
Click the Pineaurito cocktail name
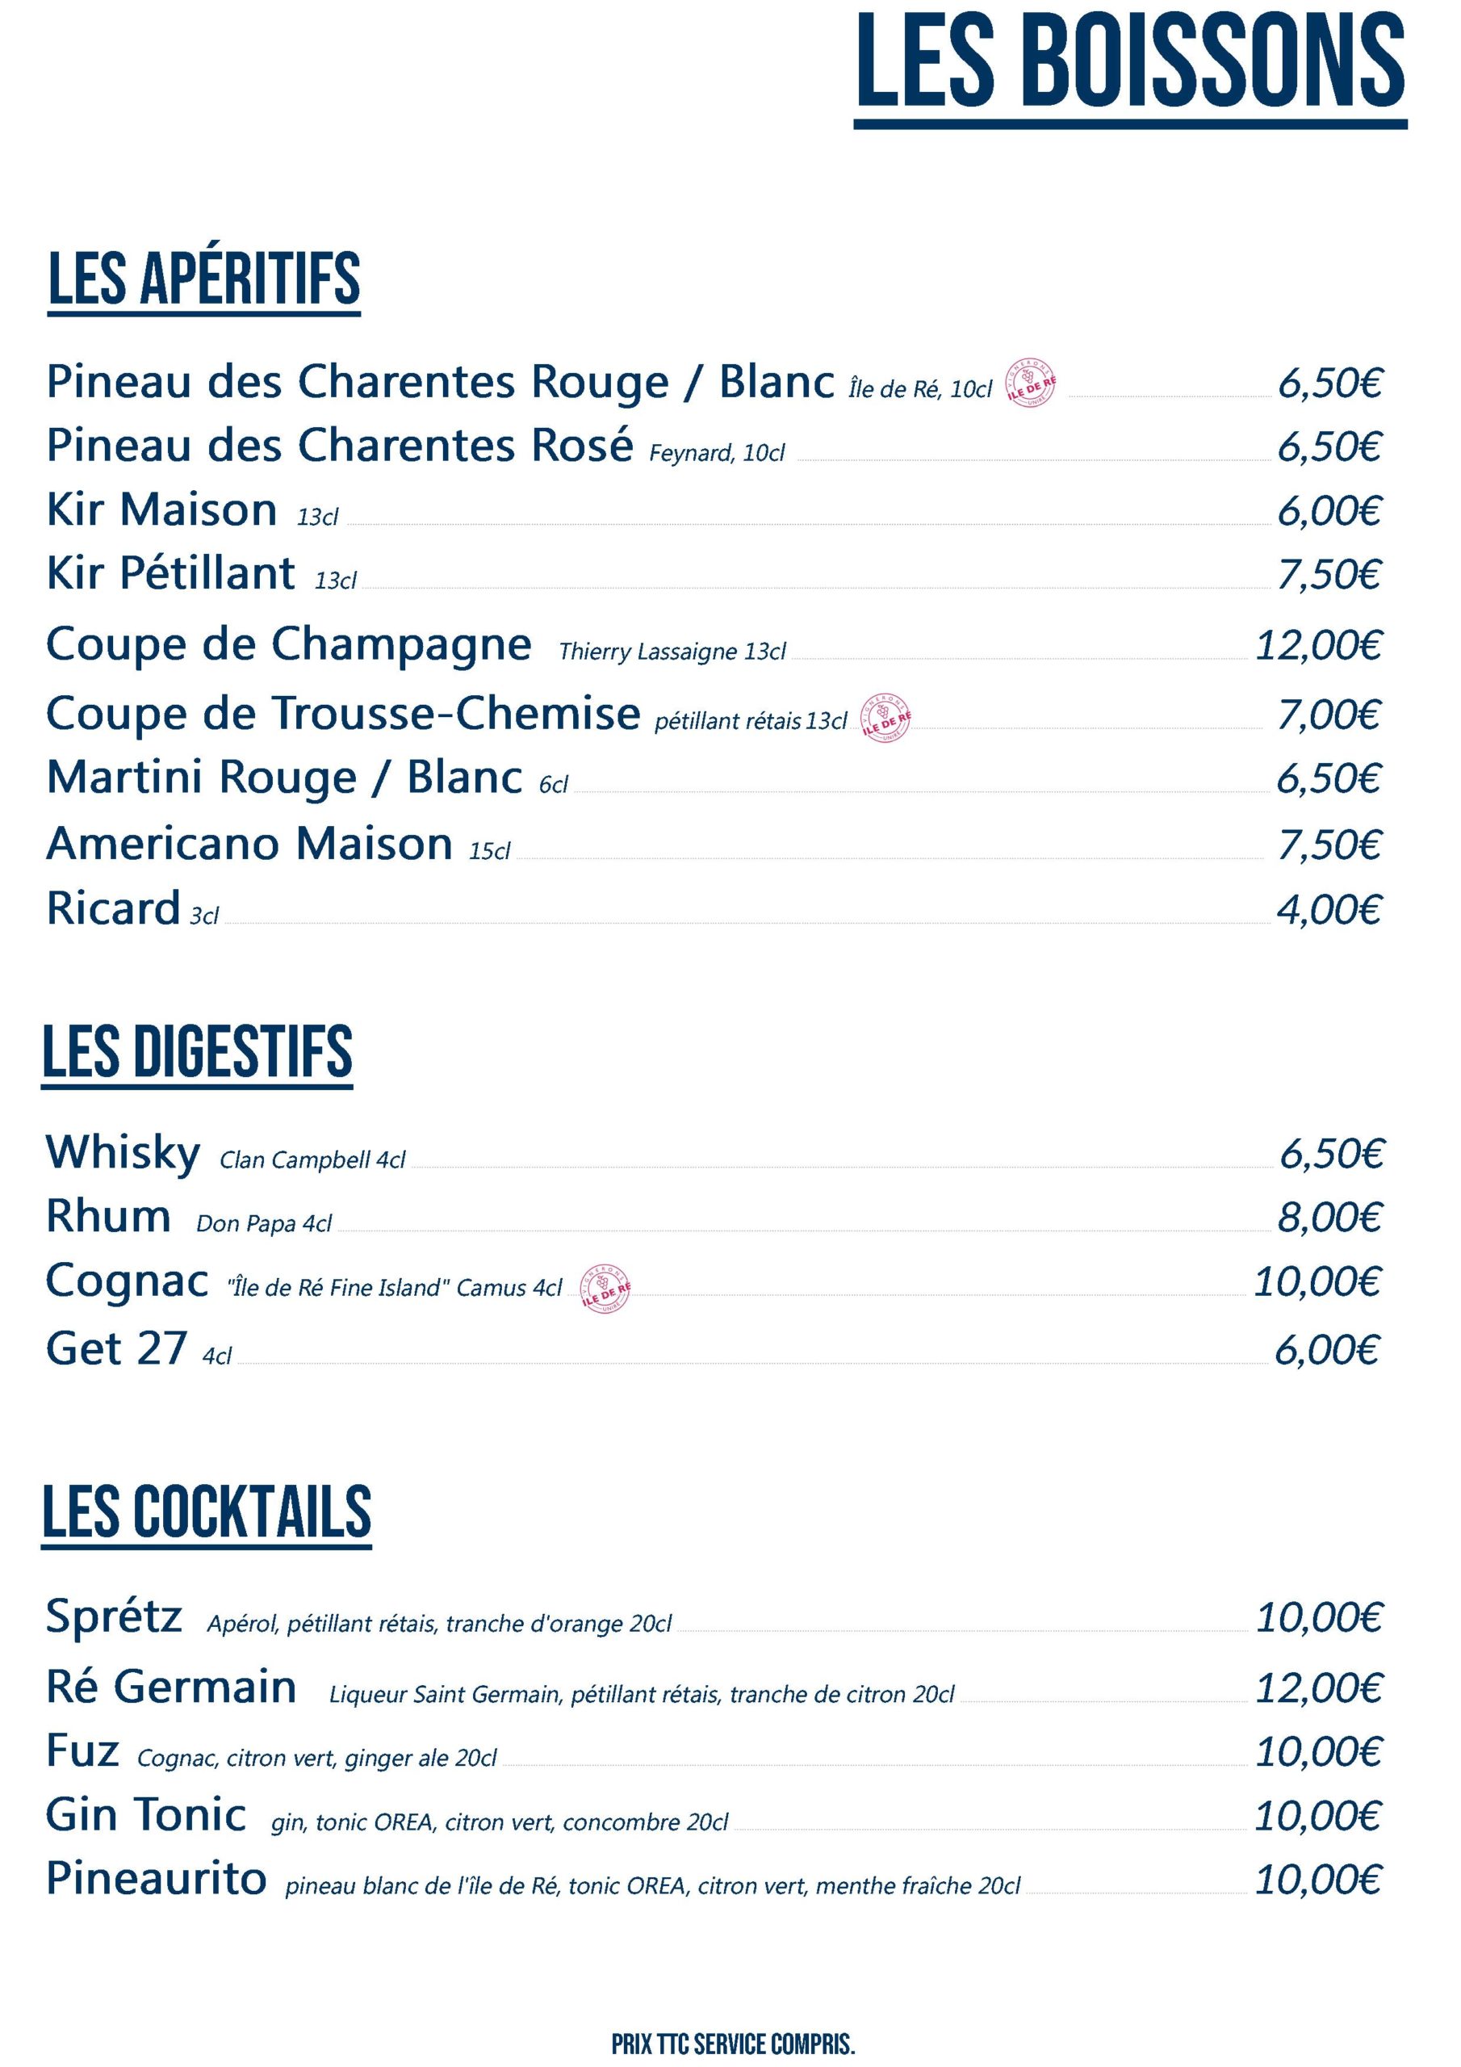click(x=157, y=1878)
